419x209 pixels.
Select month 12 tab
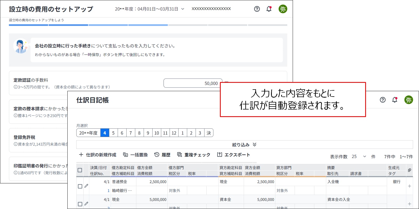tap(174, 133)
